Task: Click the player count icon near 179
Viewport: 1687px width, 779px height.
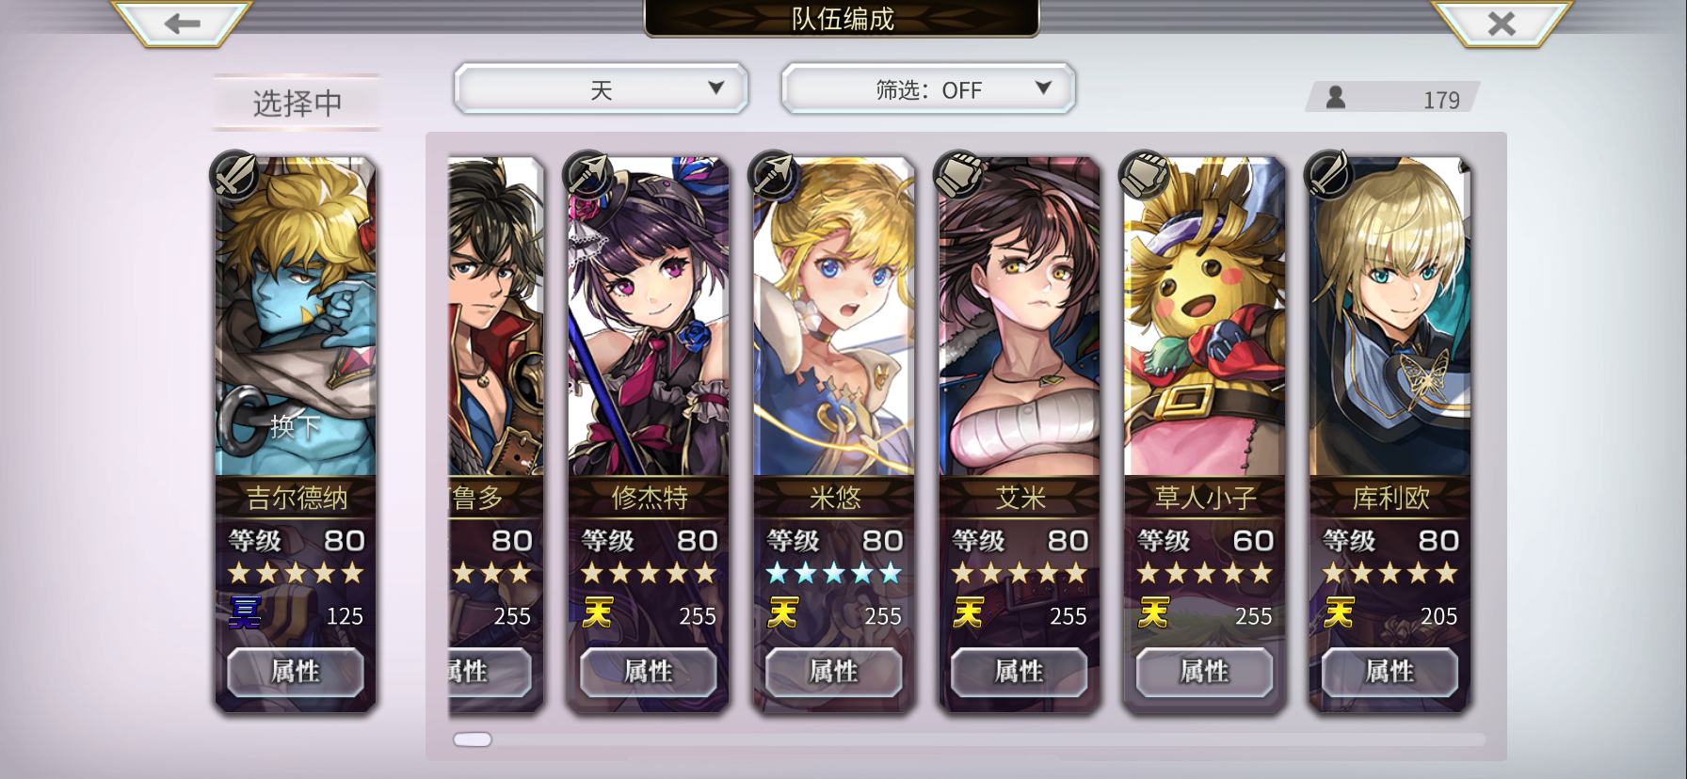Action: (x=1336, y=97)
